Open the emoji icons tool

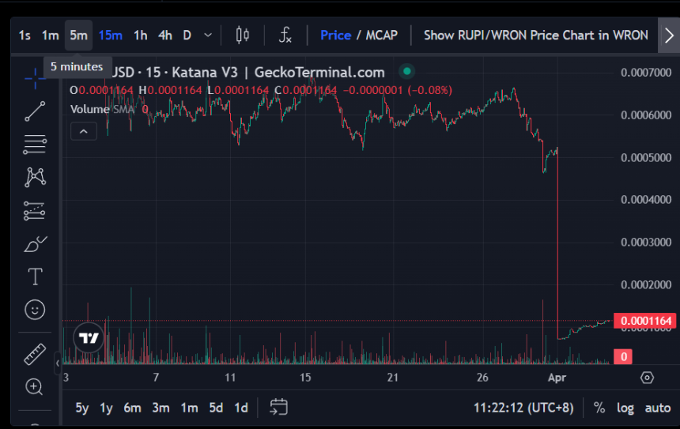point(35,310)
